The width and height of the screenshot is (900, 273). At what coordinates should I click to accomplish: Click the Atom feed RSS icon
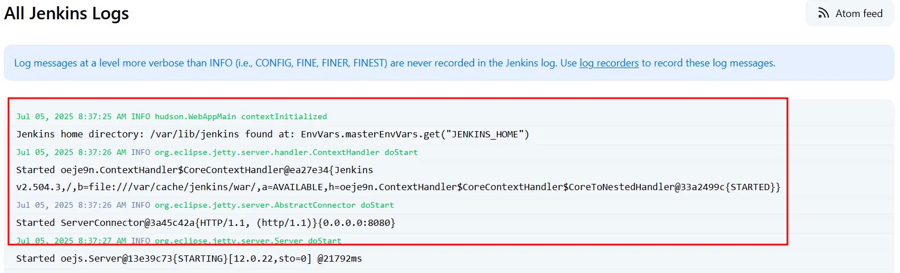click(x=823, y=13)
